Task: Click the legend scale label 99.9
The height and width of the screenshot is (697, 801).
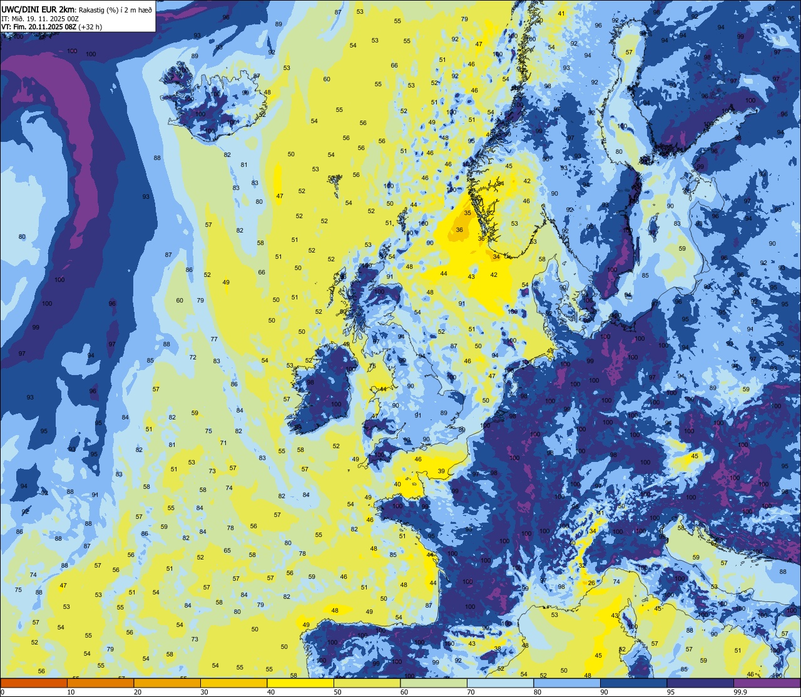Action: (741, 692)
